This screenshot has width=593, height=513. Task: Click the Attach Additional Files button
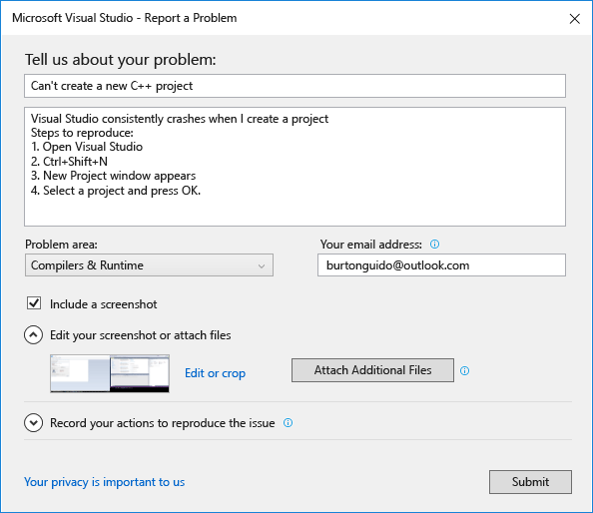pyautogui.click(x=372, y=370)
